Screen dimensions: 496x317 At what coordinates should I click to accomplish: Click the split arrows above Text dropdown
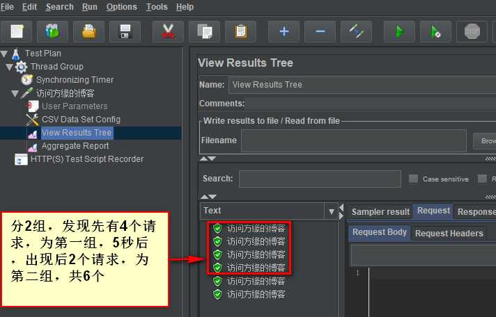(208, 197)
